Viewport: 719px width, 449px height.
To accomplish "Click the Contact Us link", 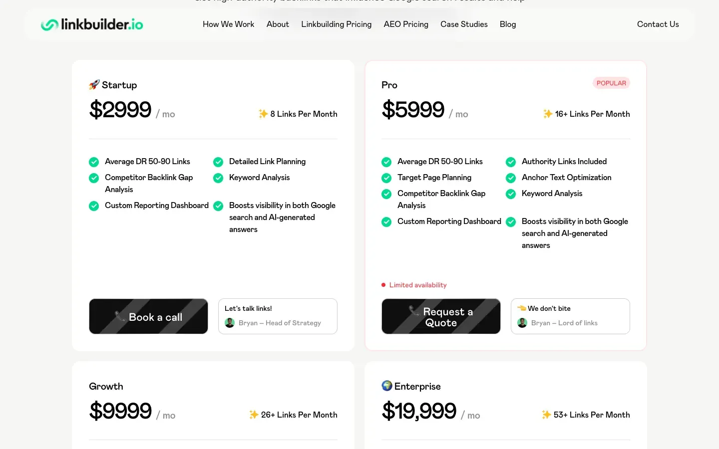I will (658, 24).
